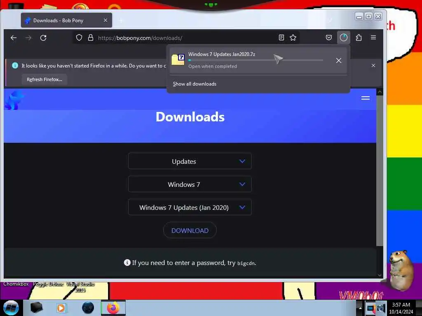Click the downloads progress toolbar icon
This screenshot has width=422, height=316.
click(x=344, y=37)
